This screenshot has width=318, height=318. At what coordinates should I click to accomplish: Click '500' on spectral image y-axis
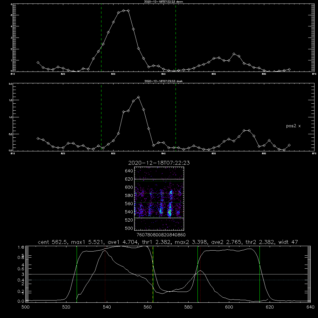(x=129, y=228)
